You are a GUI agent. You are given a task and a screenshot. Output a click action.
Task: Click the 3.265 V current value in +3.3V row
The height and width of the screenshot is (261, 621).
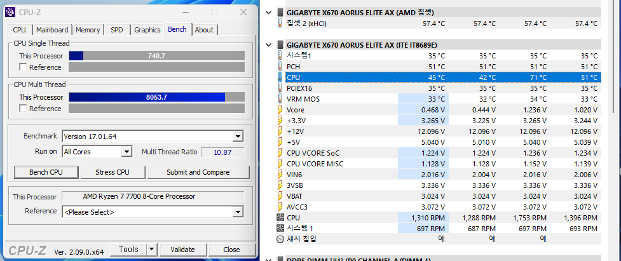tap(433, 120)
